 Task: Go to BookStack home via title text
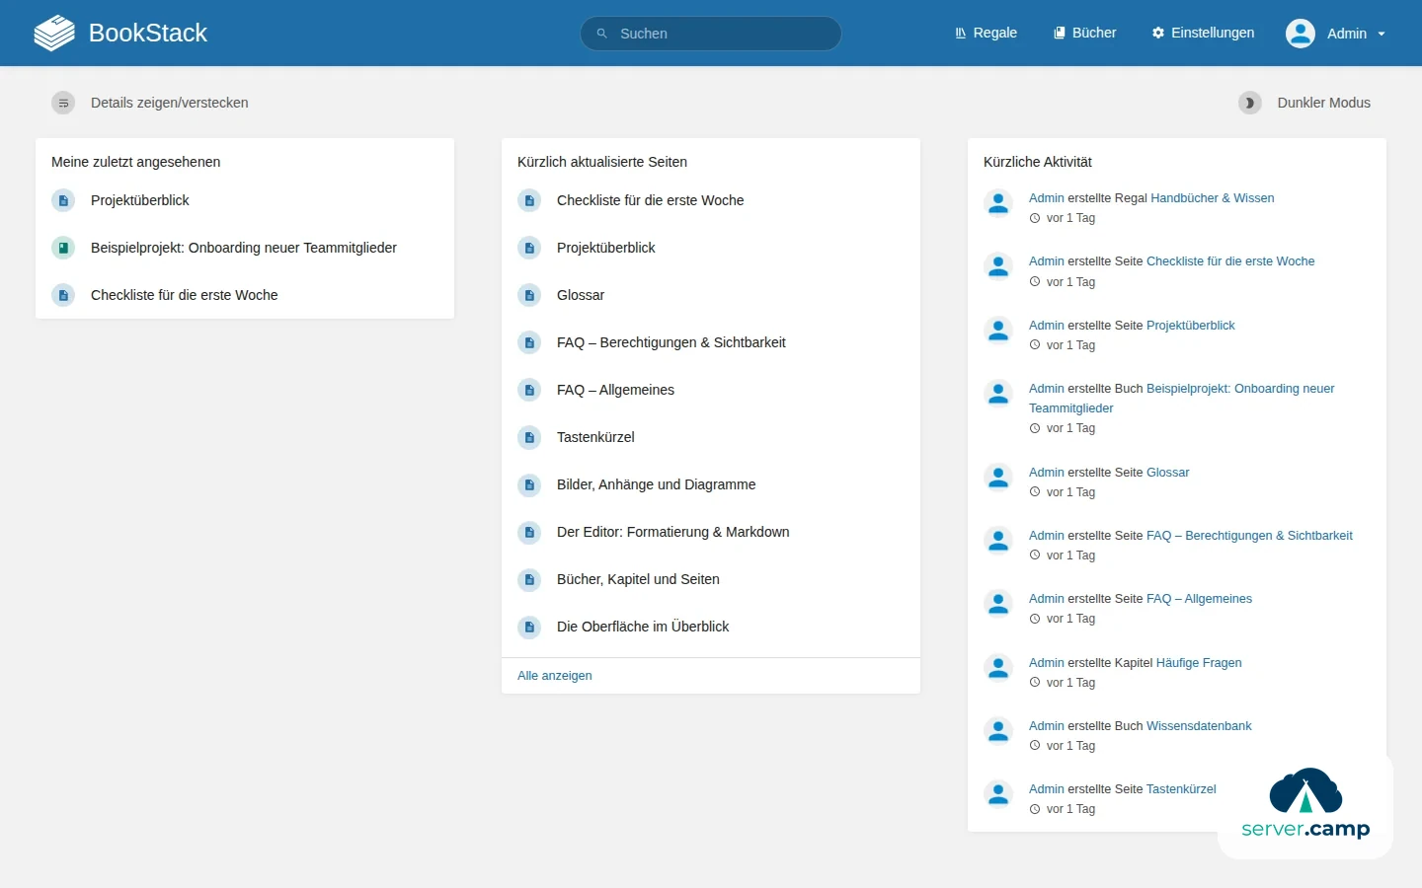click(x=148, y=33)
